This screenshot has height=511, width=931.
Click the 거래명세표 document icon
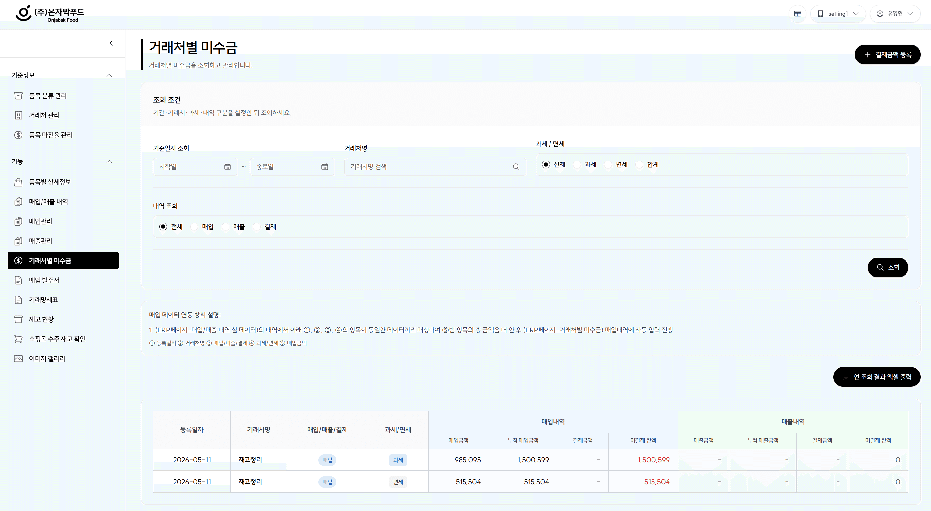(x=18, y=300)
